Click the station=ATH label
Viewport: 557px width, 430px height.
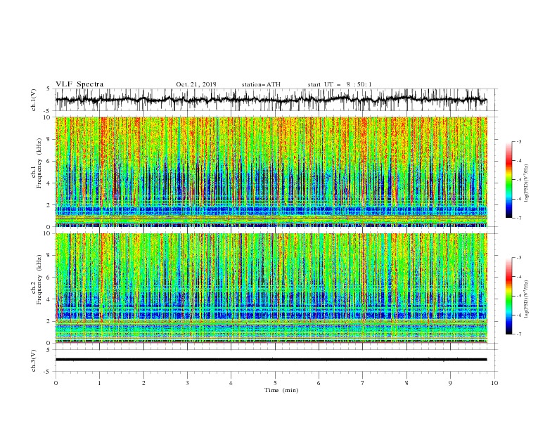point(261,84)
